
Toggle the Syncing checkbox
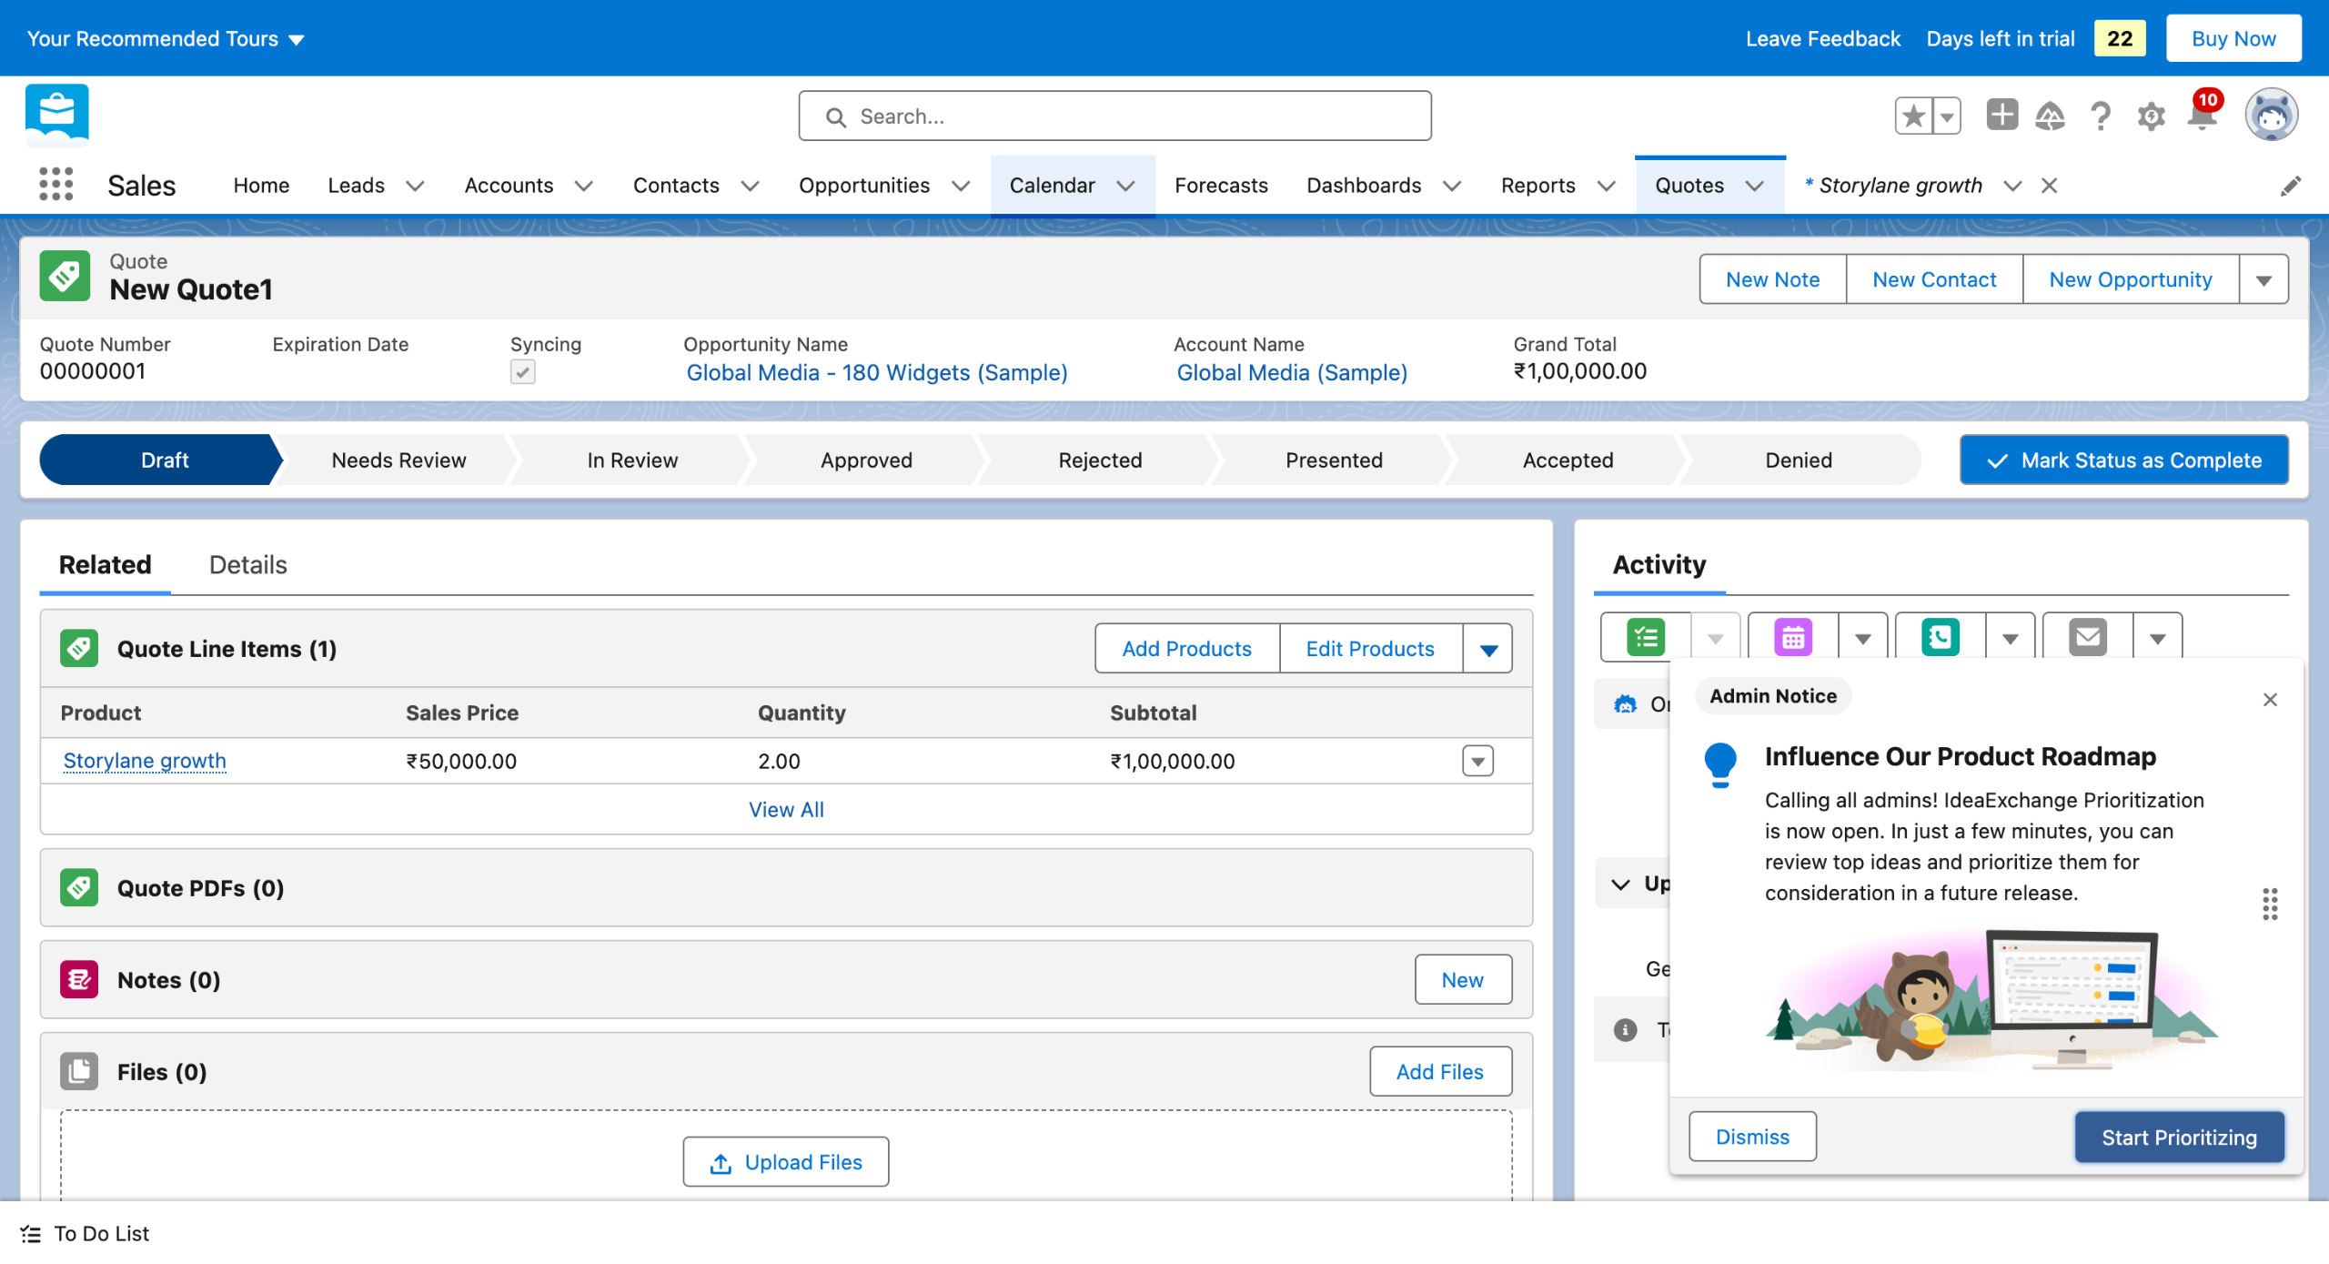pyautogui.click(x=522, y=371)
